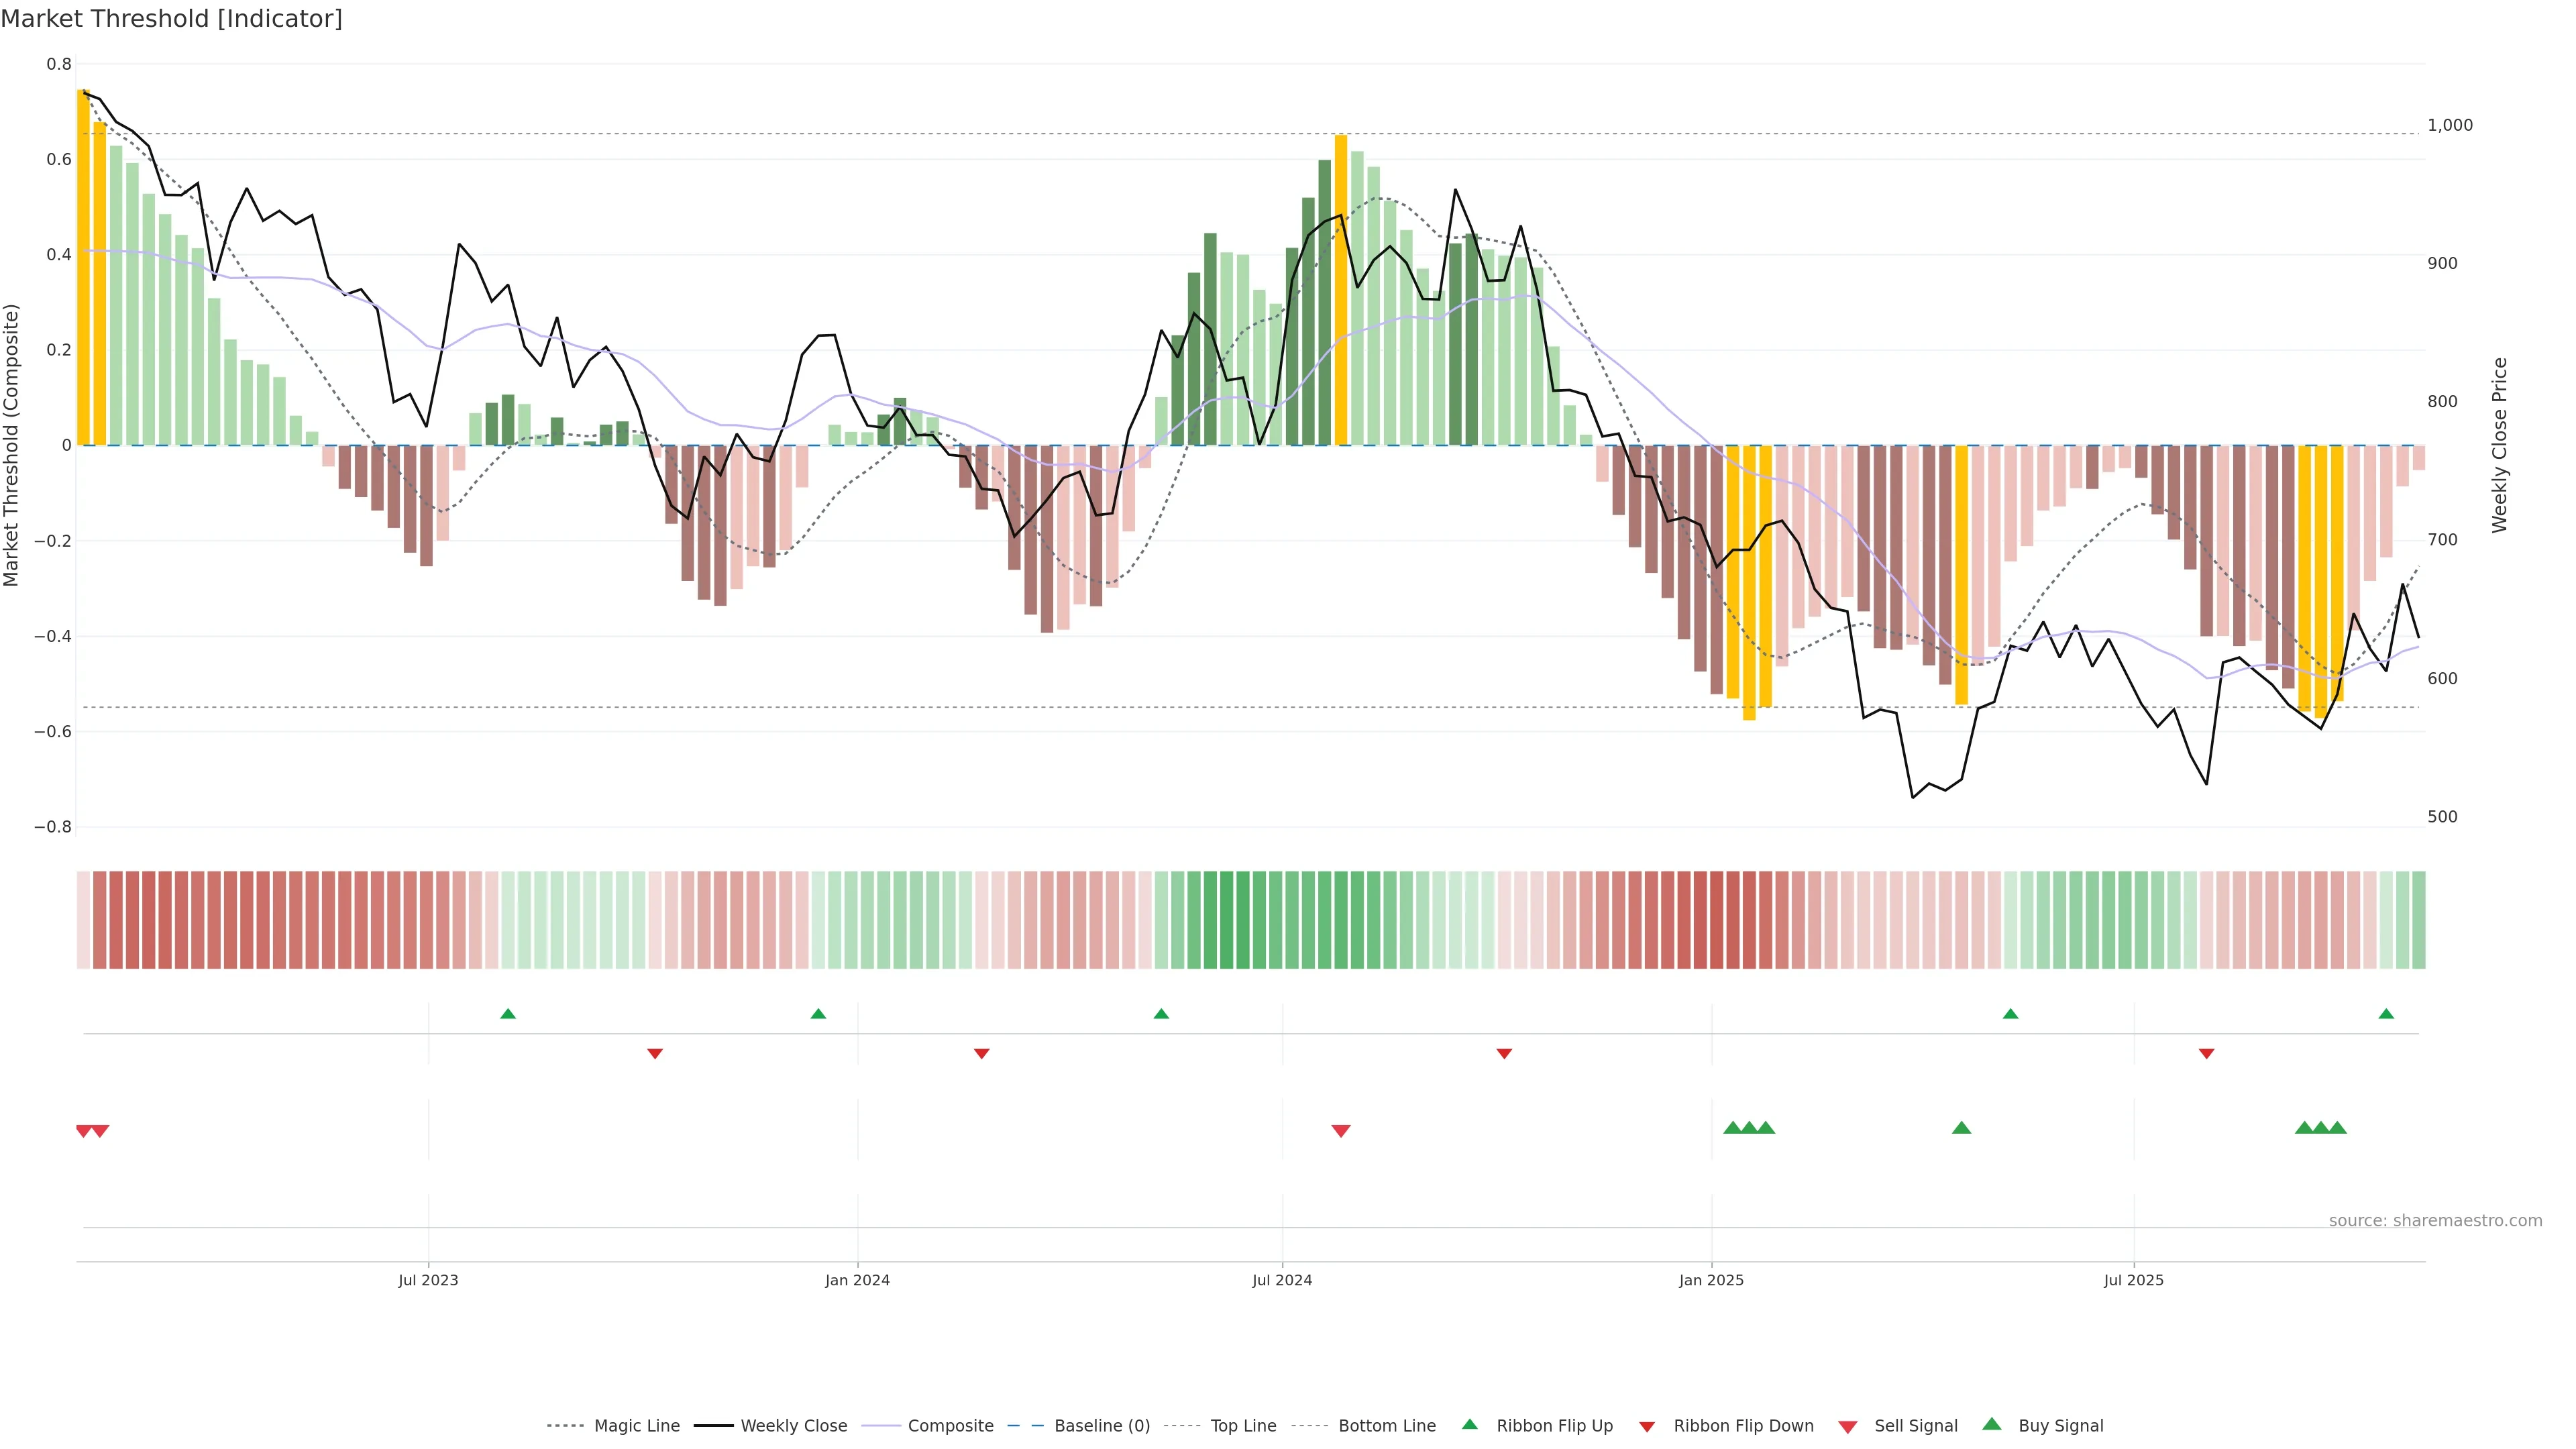2576x1449 pixels.
Task: Click the darkest green ribbon segment
Action: pos(1226,920)
